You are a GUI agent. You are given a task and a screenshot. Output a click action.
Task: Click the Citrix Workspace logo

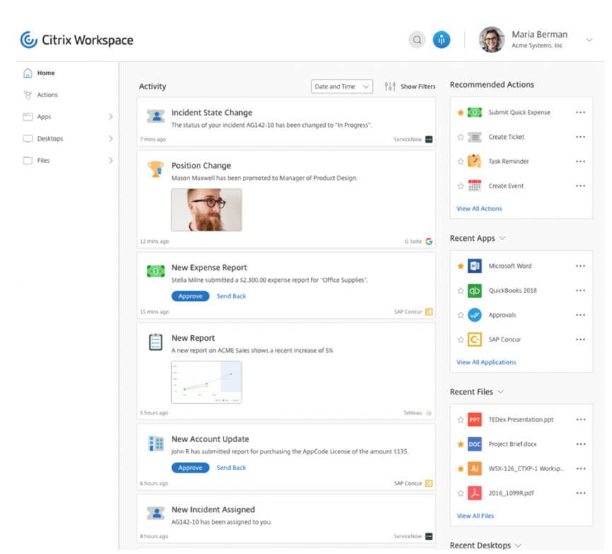tap(77, 40)
